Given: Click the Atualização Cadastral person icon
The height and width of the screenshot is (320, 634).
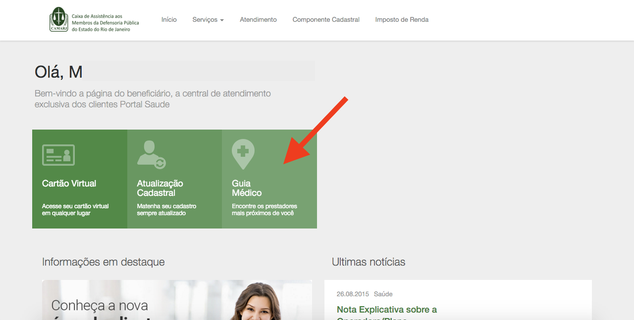Looking at the screenshot, I should click(x=152, y=155).
